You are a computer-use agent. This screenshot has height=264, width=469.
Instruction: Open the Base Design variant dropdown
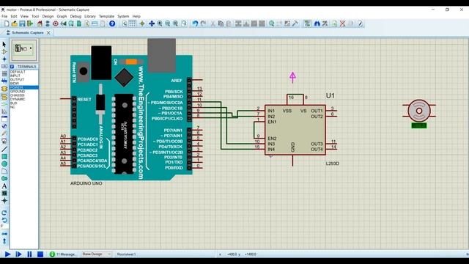(96, 254)
